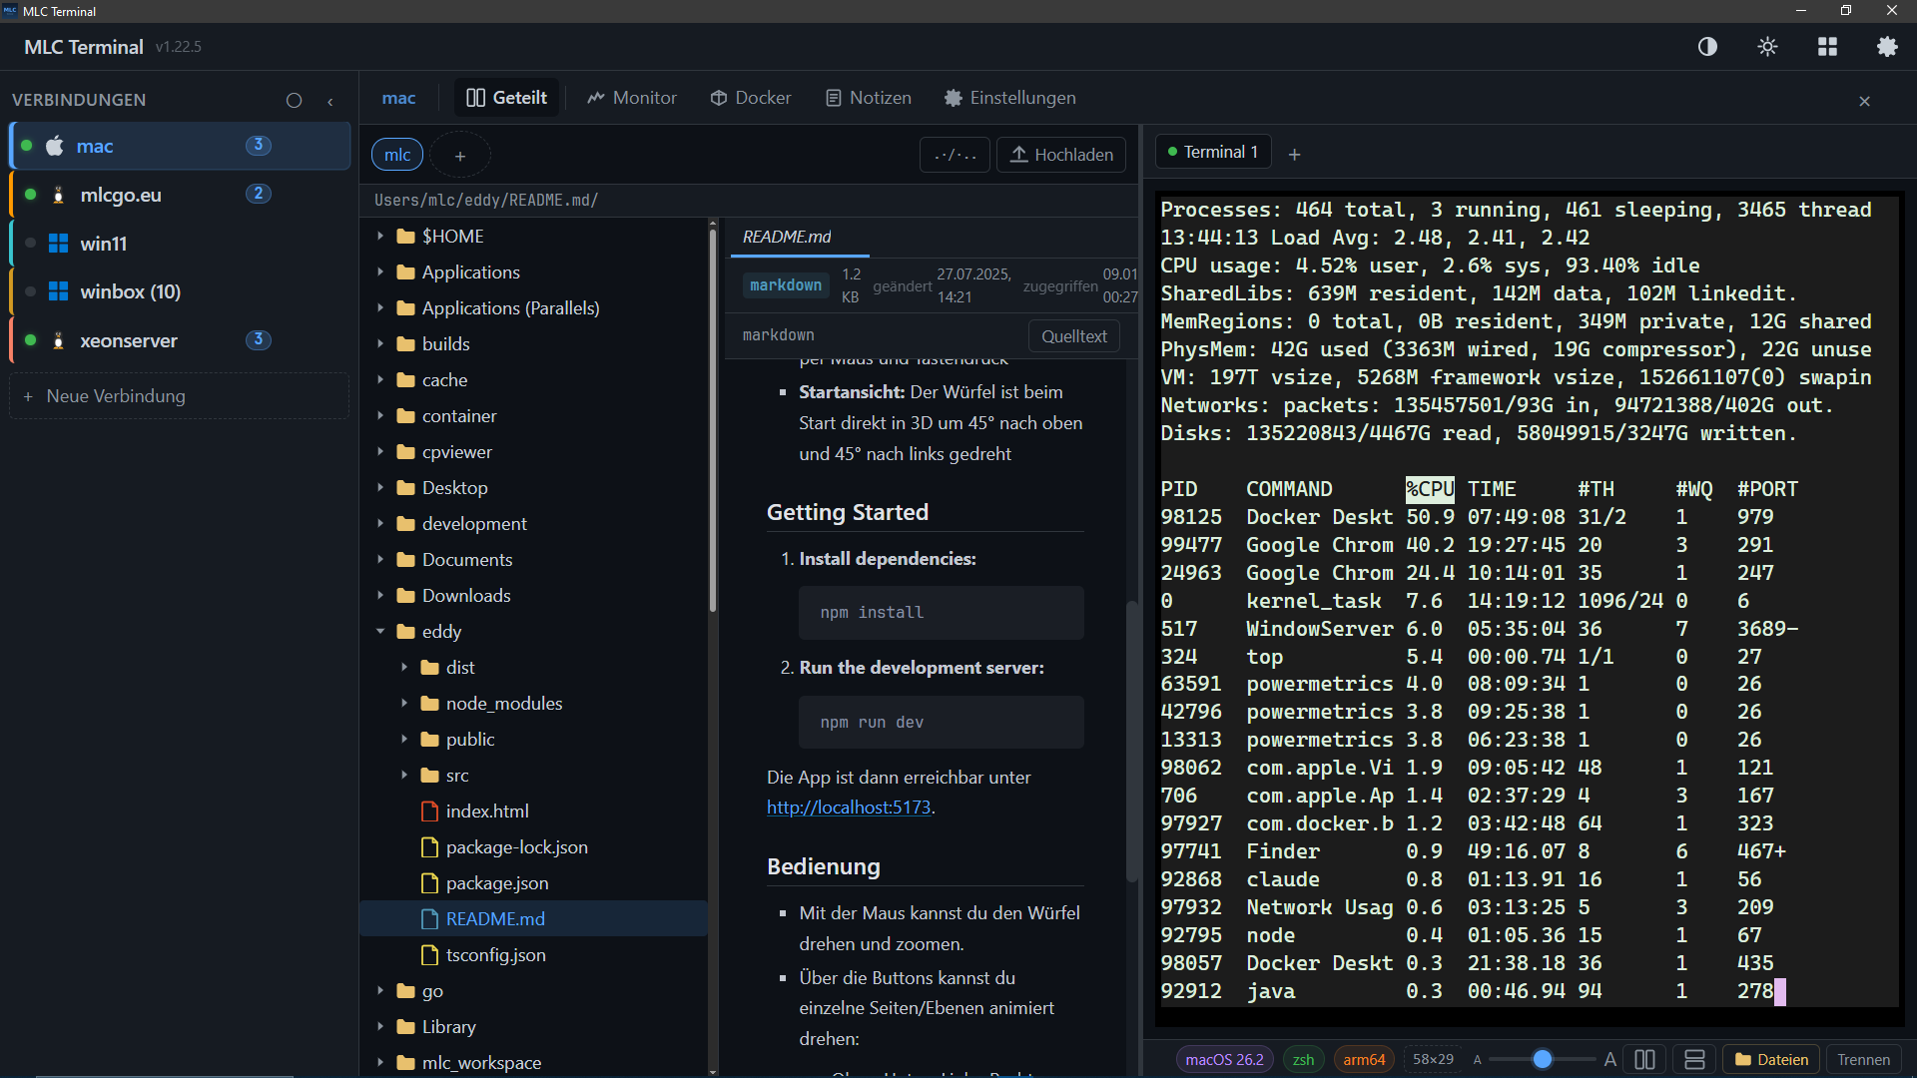Viewport: 1917px width, 1078px height.
Task: Collapse the connections sidebar with the chevron
Action: click(330, 101)
